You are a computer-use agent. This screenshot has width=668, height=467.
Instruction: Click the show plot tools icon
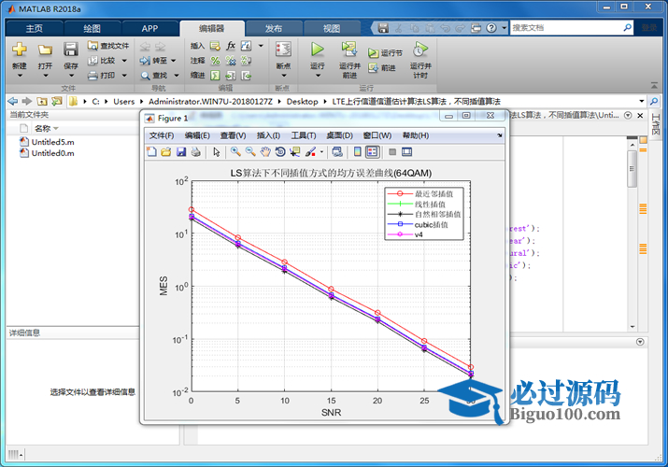407,152
